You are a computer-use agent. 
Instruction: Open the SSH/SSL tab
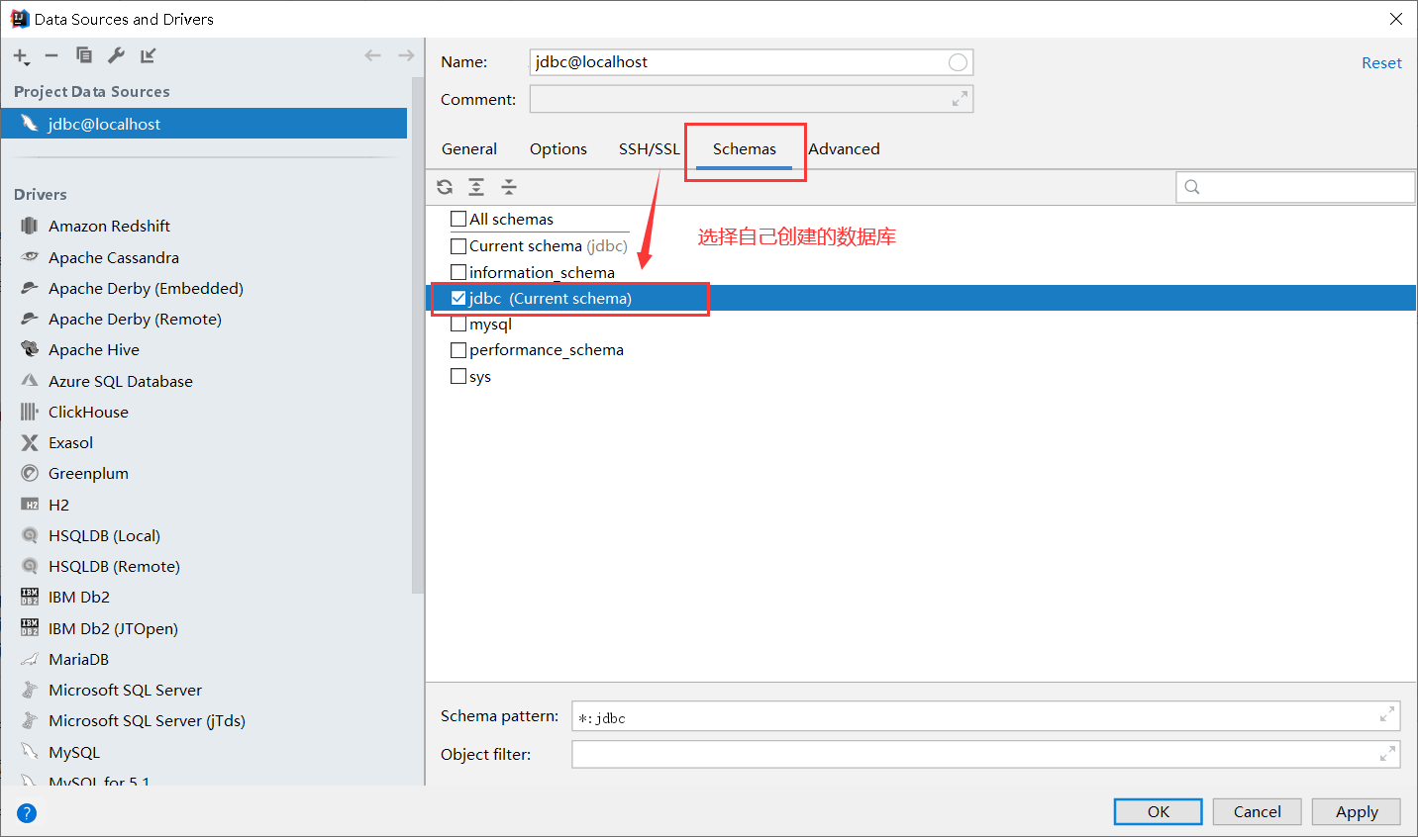pos(649,148)
